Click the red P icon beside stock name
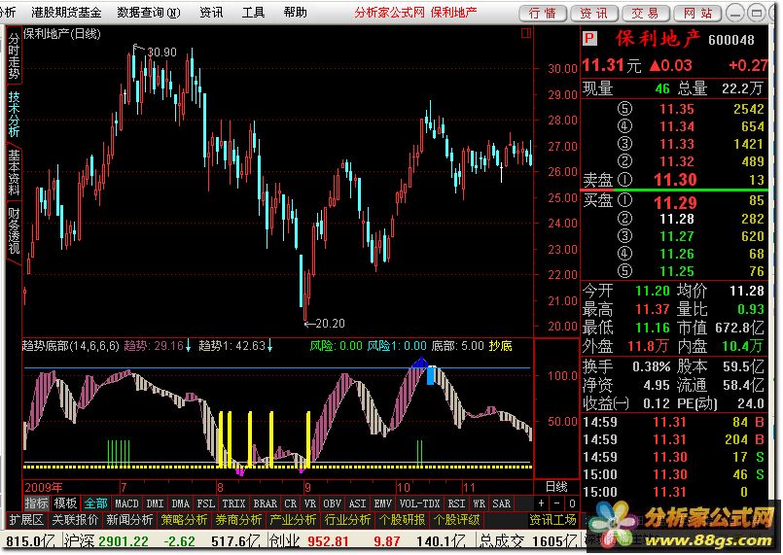This screenshot has height=555, width=783. click(589, 39)
